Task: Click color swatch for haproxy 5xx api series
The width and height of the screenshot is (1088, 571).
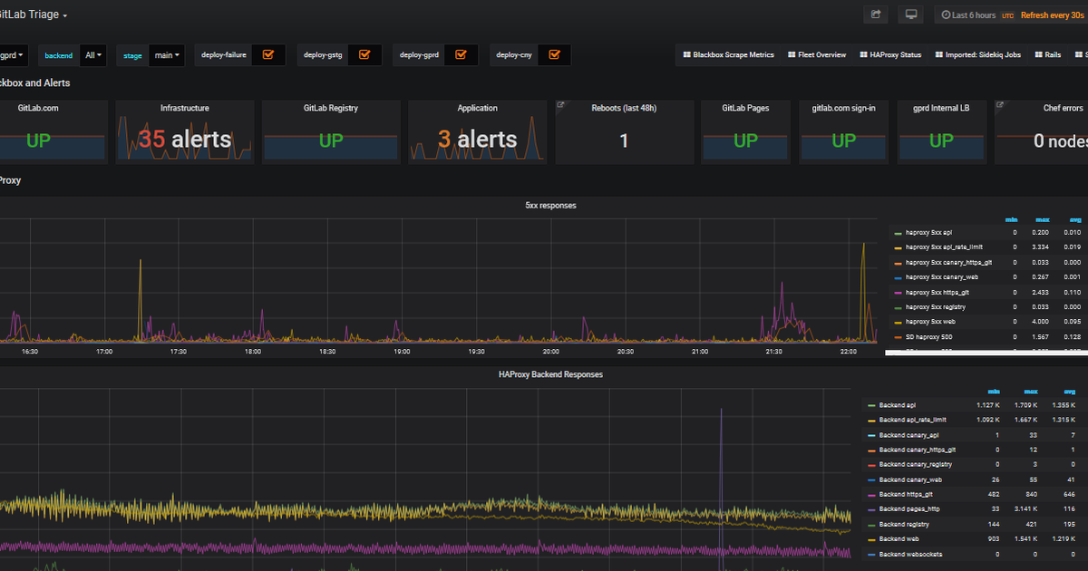Action: [898, 233]
